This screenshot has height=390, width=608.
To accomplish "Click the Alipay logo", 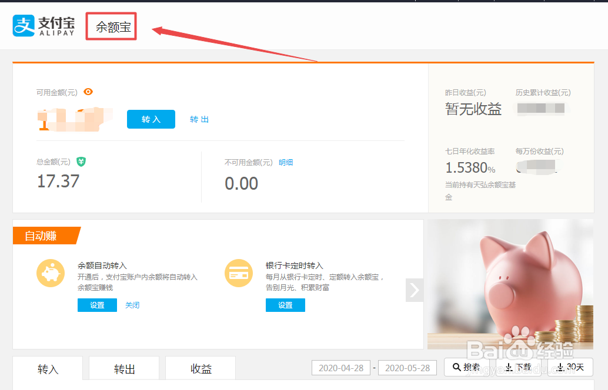I will [44, 26].
